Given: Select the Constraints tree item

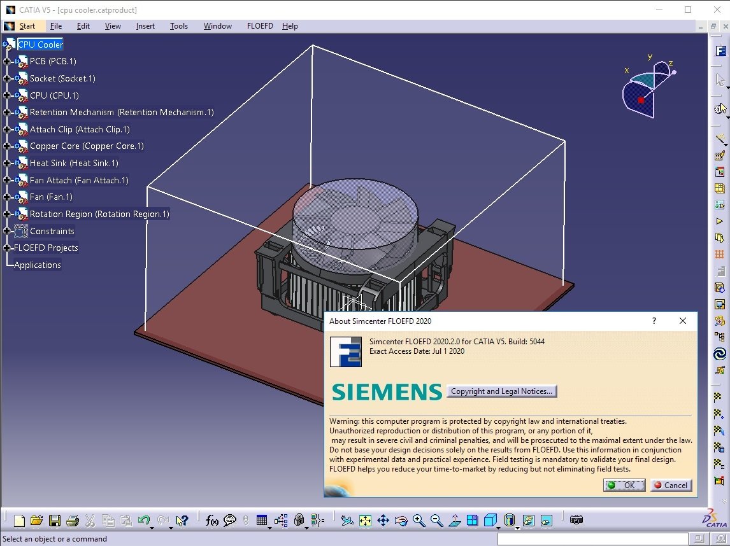Looking at the screenshot, I should pyautogui.click(x=52, y=231).
